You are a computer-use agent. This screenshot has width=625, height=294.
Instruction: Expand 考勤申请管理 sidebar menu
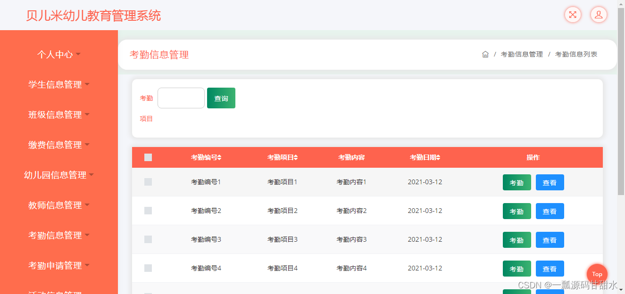(x=59, y=266)
